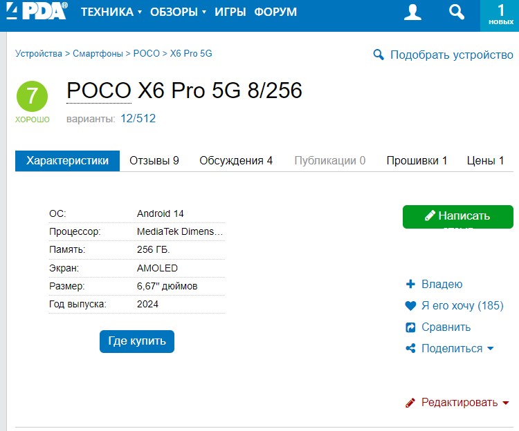Open site search magnifier icon

coord(456,12)
